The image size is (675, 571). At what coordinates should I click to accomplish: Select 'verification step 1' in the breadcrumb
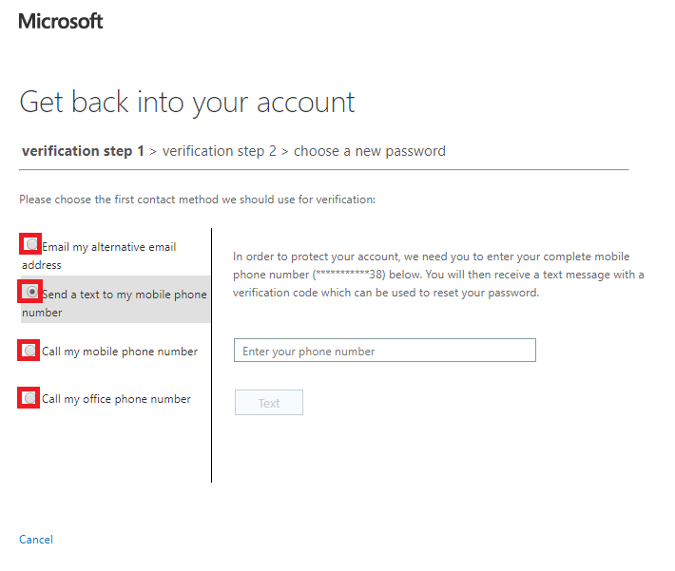(x=83, y=151)
